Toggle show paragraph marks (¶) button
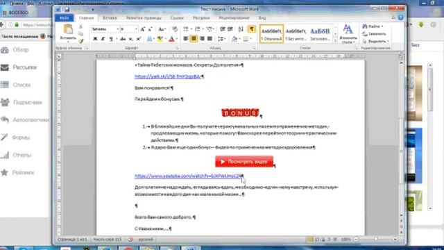 tap(251, 29)
